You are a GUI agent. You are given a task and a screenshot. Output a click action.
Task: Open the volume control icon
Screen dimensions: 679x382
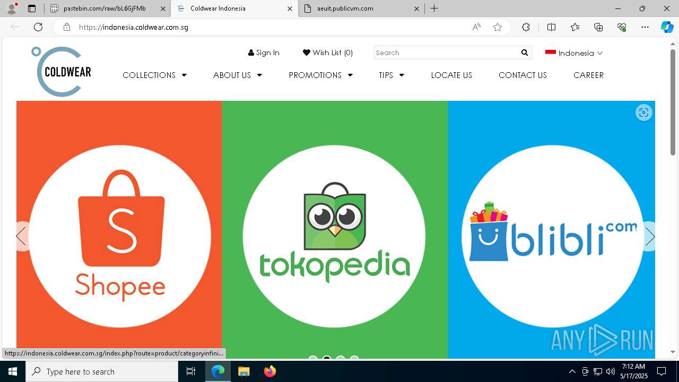pyautogui.click(x=611, y=371)
